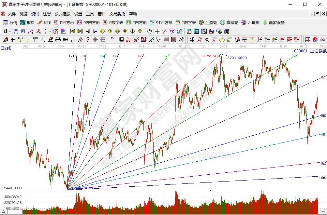
Task: Expand the 日 period dropdown arrow
Action: coord(10,31)
